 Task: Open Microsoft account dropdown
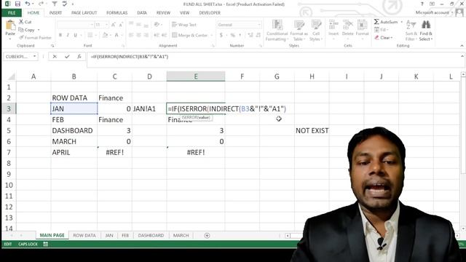434,12
